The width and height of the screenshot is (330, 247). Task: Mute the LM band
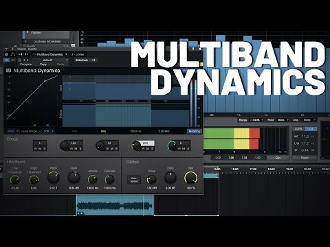[76, 149]
